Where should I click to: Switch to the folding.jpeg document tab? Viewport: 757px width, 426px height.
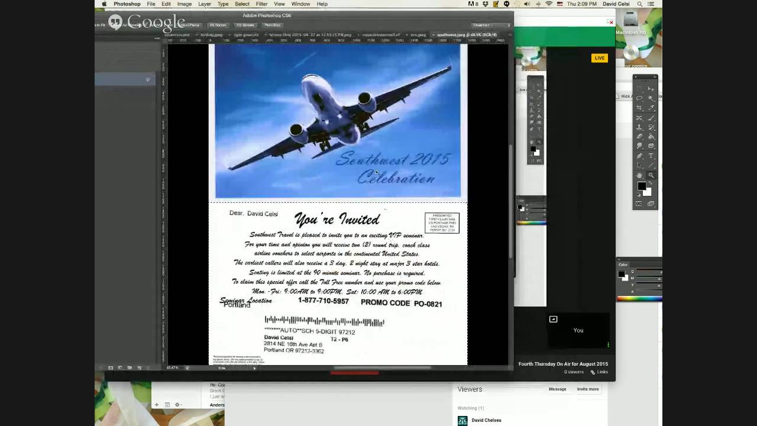coord(211,35)
